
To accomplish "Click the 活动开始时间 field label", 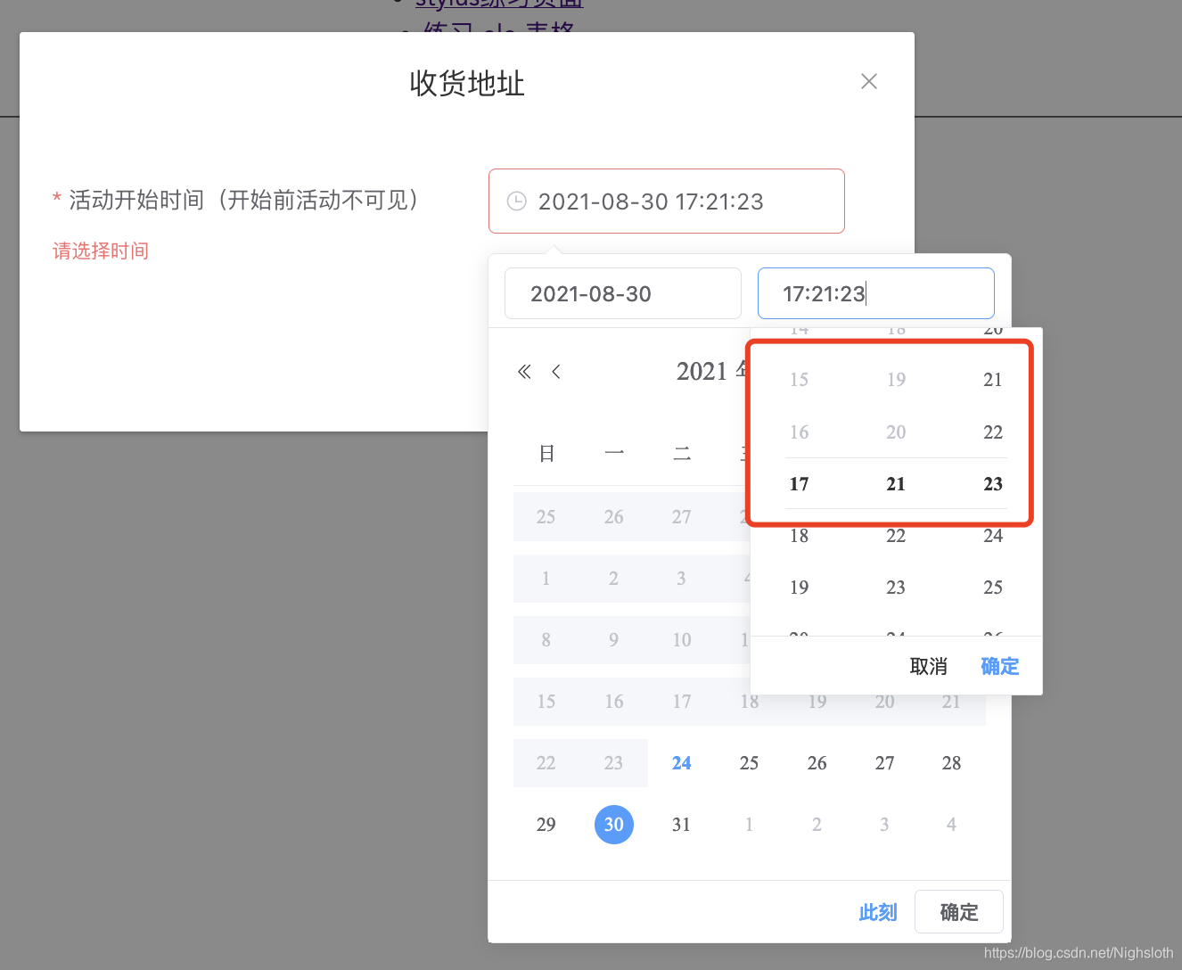I will [242, 200].
